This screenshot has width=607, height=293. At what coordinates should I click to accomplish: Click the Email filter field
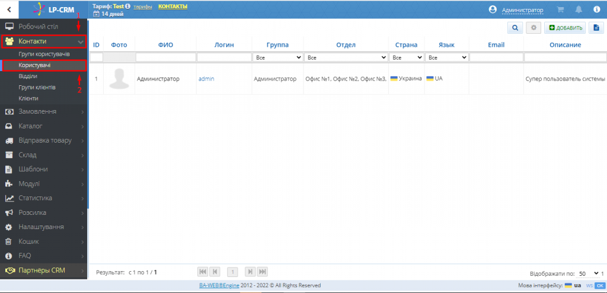click(x=496, y=57)
